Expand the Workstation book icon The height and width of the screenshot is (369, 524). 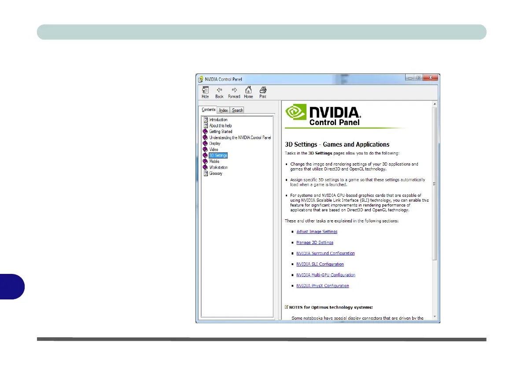[205, 167]
